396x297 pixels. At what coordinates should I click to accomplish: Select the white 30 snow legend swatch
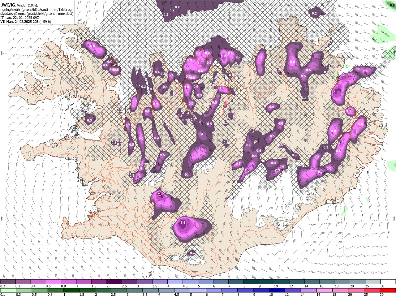[388, 282]
